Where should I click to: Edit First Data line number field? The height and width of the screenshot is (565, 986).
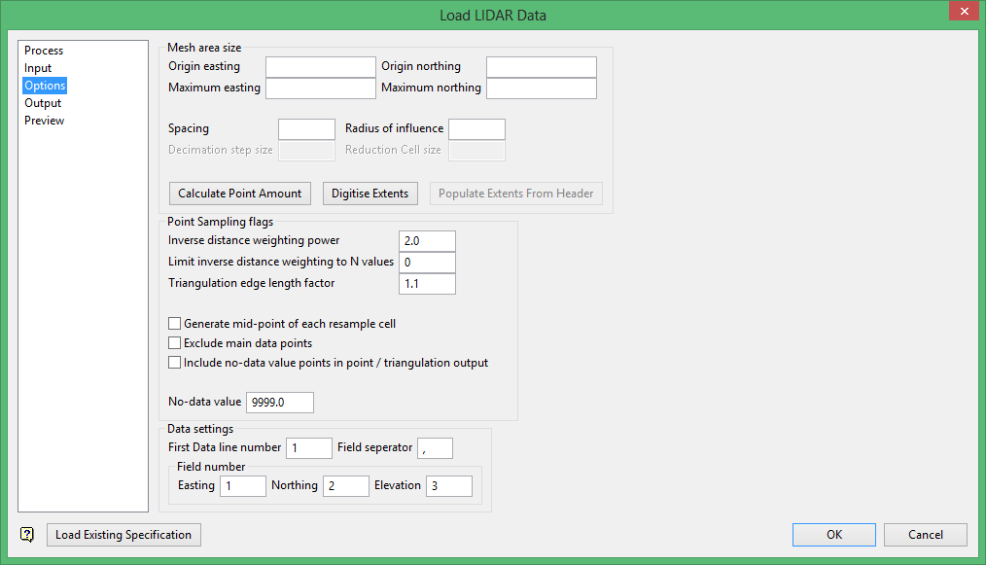click(309, 448)
